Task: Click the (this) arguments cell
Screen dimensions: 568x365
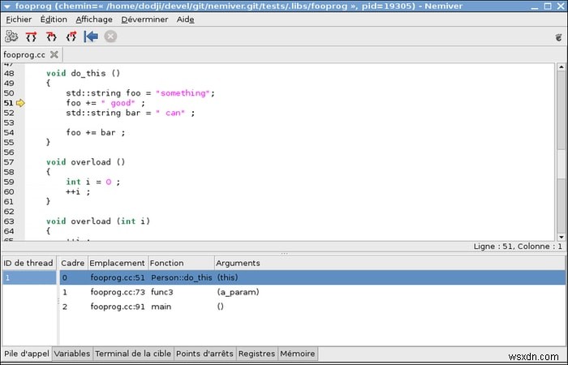Action: (227, 277)
